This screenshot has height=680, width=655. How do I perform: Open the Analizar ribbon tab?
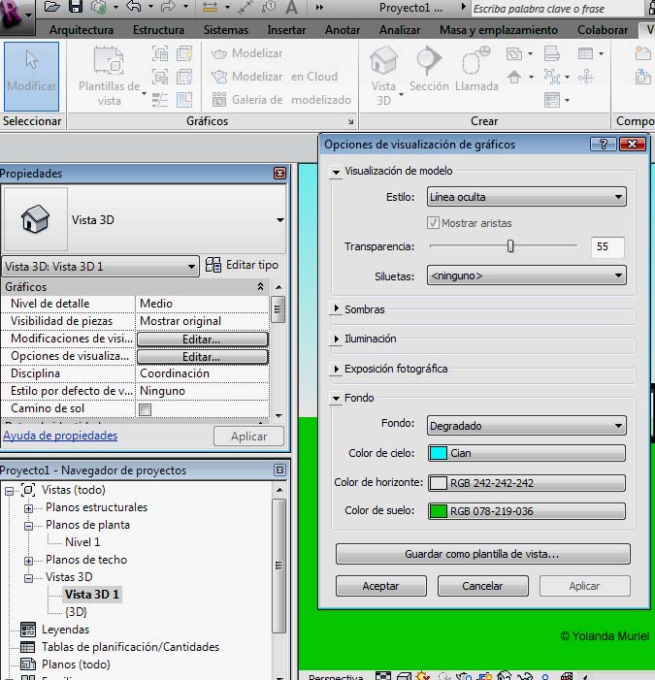(x=400, y=30)
